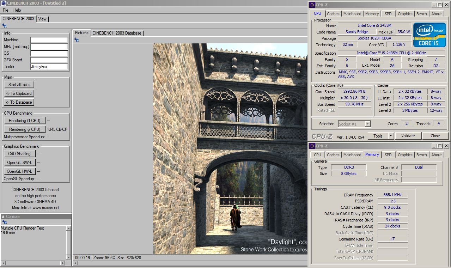Click the pin icon under the CINEBENCH 2003 tab

pyautogui.click(x=4, y=26)
